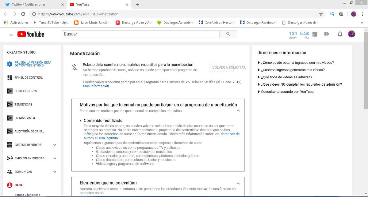
Task: Open the vidIQ bar chart stats icon
Action: [315, 34]
